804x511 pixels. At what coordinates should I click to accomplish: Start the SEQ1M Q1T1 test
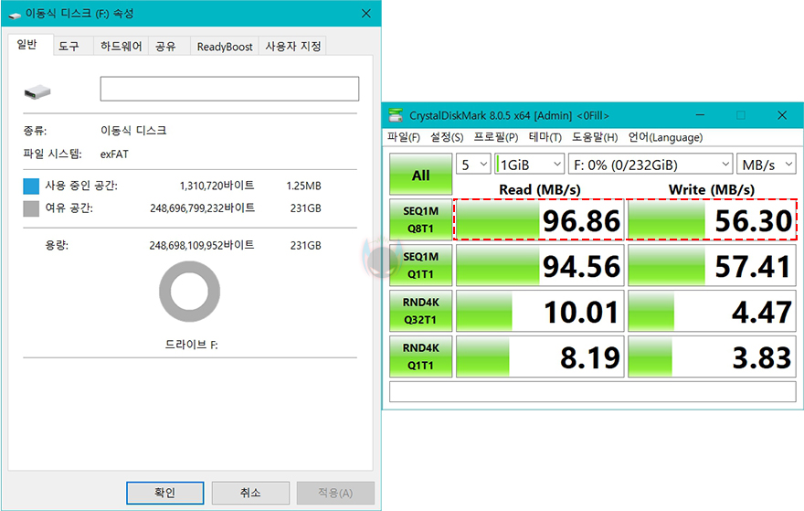[420, 265]
